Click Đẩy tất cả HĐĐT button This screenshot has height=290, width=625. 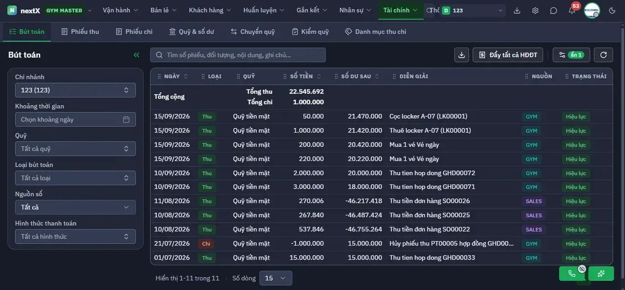(x=508, y=55)
